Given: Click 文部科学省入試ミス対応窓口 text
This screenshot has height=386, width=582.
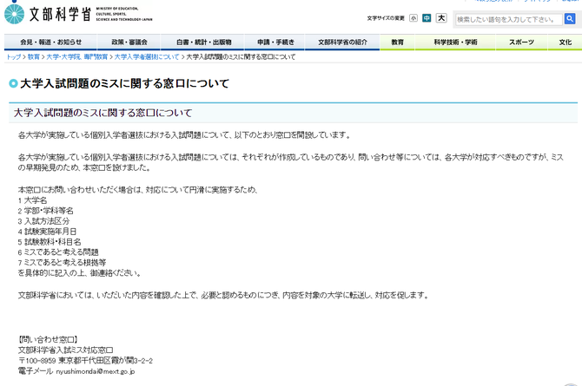Looking at the screenshot, I should pyautogui.click(x=66, y=350).
